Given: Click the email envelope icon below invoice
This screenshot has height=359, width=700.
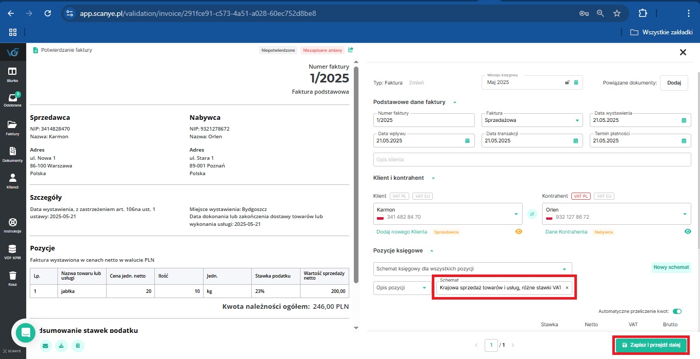Looking at the screenshot, I should (46, 346).
